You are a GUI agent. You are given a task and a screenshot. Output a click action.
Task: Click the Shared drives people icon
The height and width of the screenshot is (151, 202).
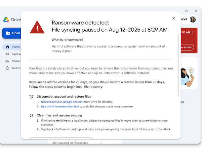tap(7, 61)
